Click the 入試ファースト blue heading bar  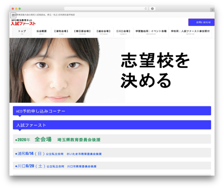coord(112,125)
